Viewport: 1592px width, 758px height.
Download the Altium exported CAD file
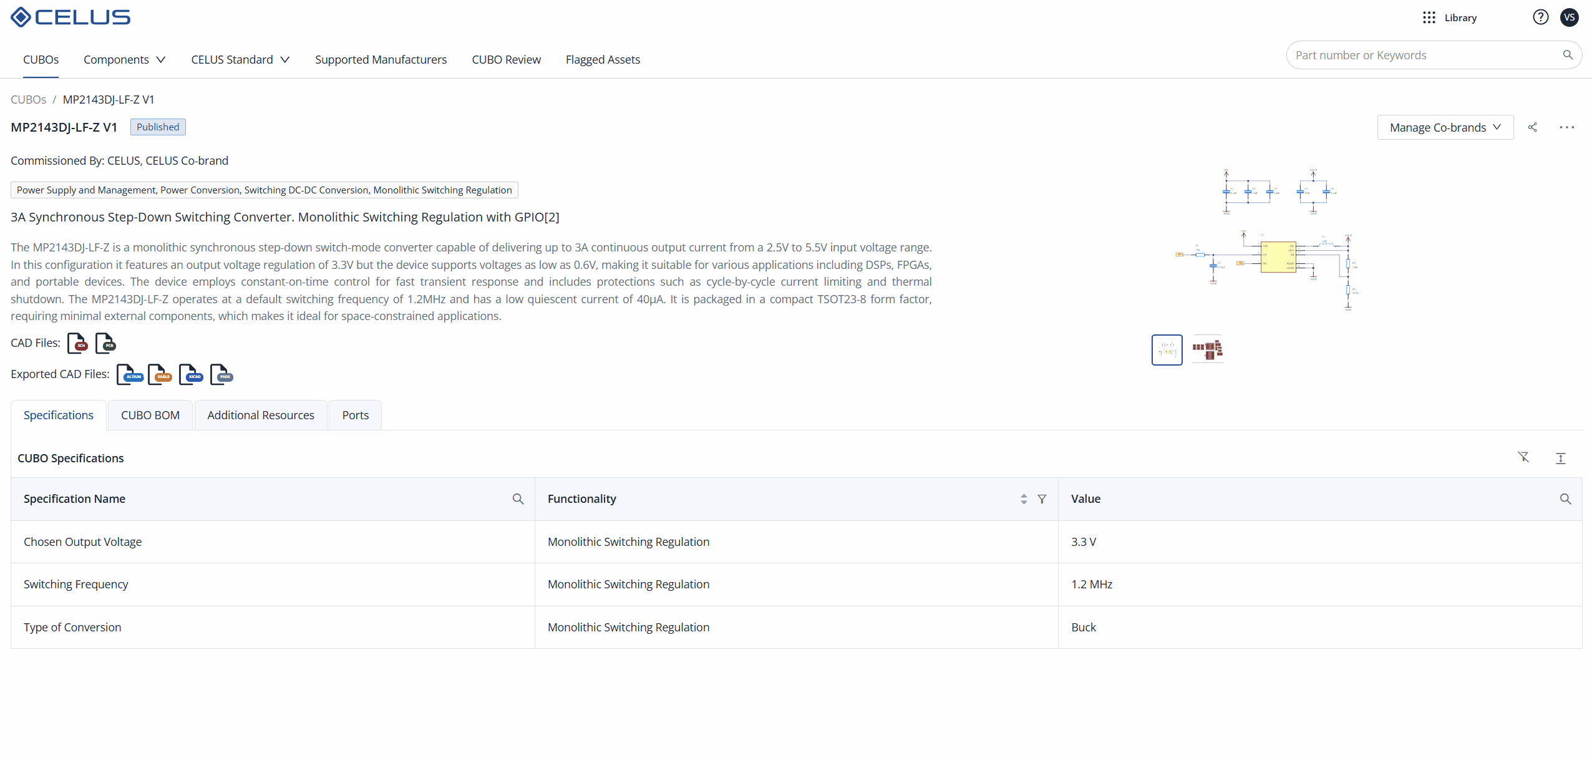(129, 374)
